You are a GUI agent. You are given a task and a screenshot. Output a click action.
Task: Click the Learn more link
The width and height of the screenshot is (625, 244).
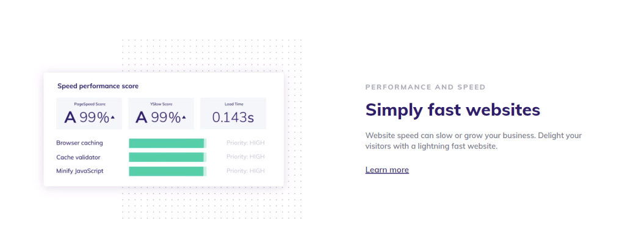tap(387, 170)
